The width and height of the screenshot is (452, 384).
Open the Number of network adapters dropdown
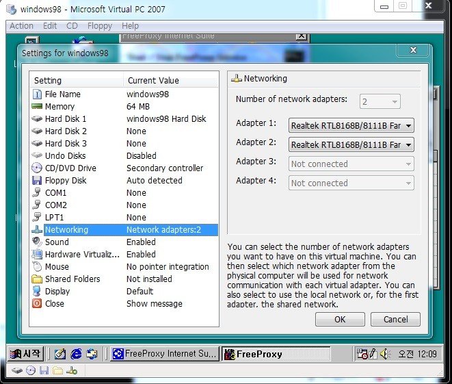[380, 101]
